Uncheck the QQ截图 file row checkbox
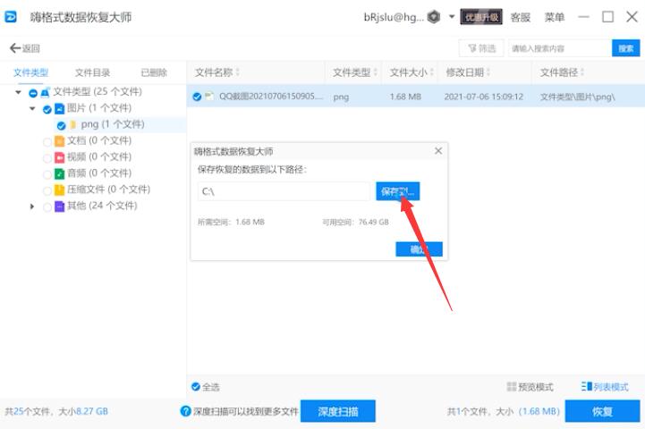 click(197, 97)
